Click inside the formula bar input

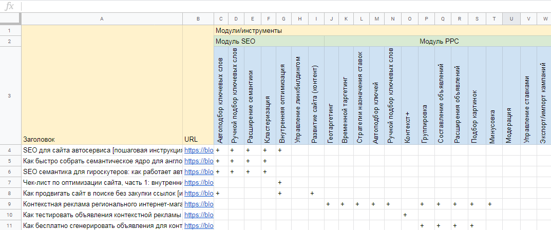[x=284, y=6]
